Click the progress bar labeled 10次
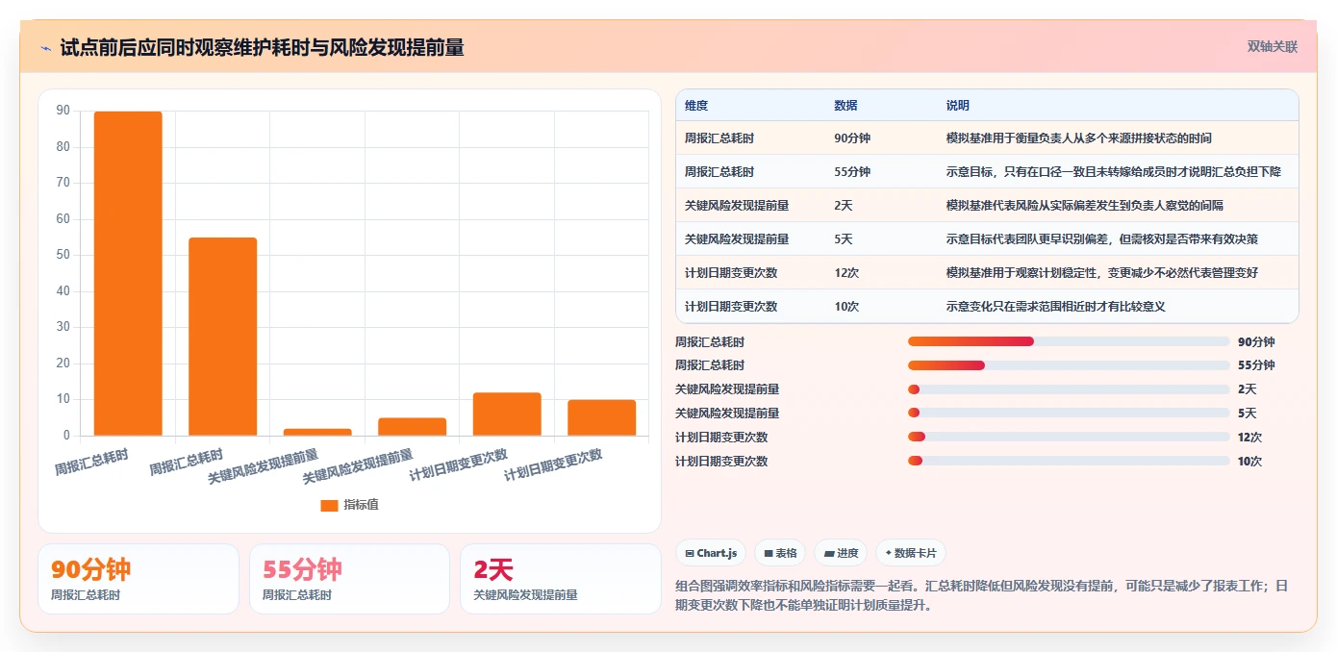 (1069, 462)
